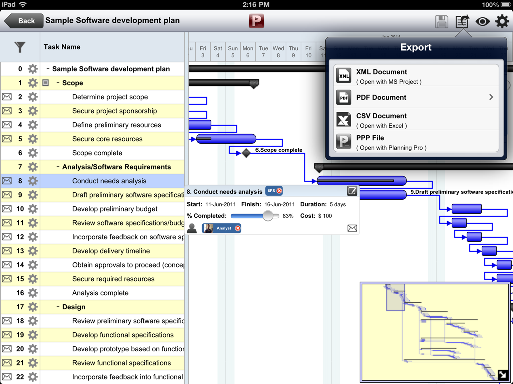Click mail icon for task 10

(x=7, y=209)
